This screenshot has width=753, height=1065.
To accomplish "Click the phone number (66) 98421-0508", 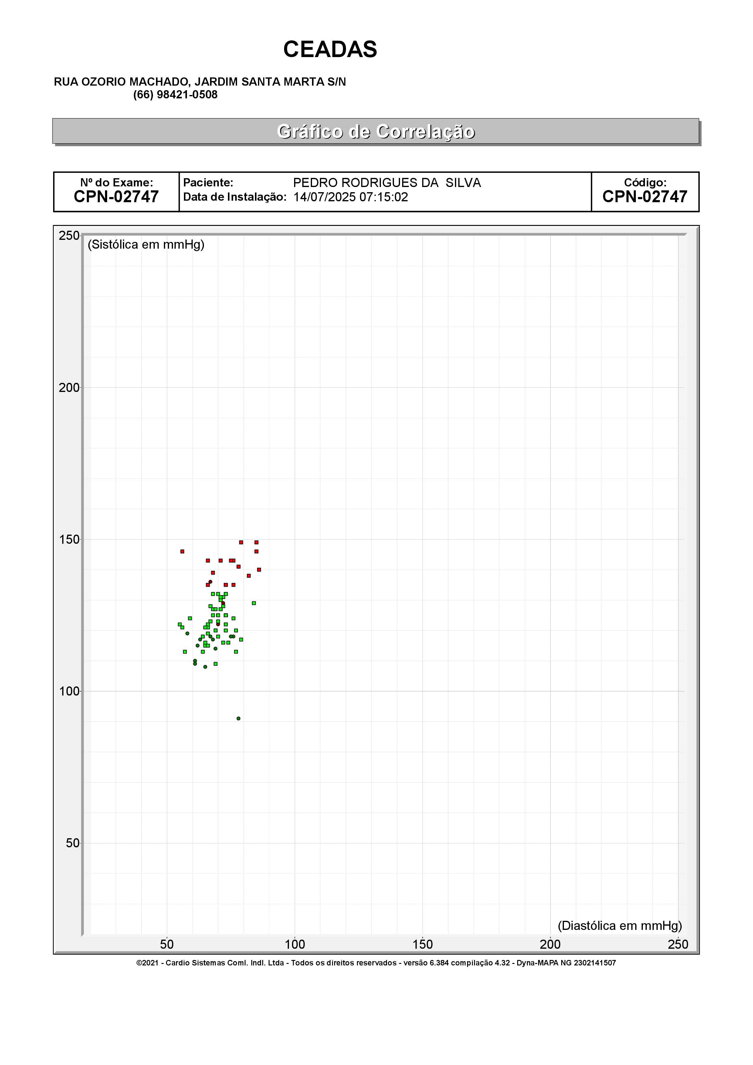I will [175, 95].
